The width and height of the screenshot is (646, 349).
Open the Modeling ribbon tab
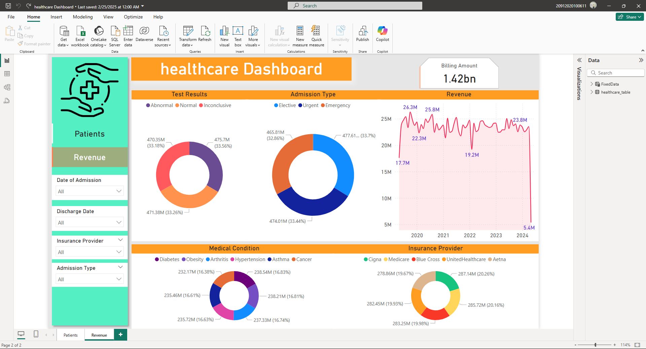83,17
